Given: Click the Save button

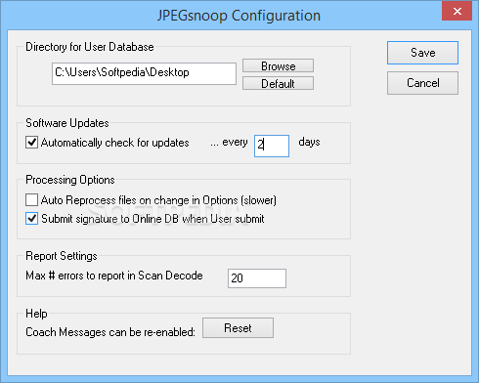Looking at the screenshot, I should [422, 53].
